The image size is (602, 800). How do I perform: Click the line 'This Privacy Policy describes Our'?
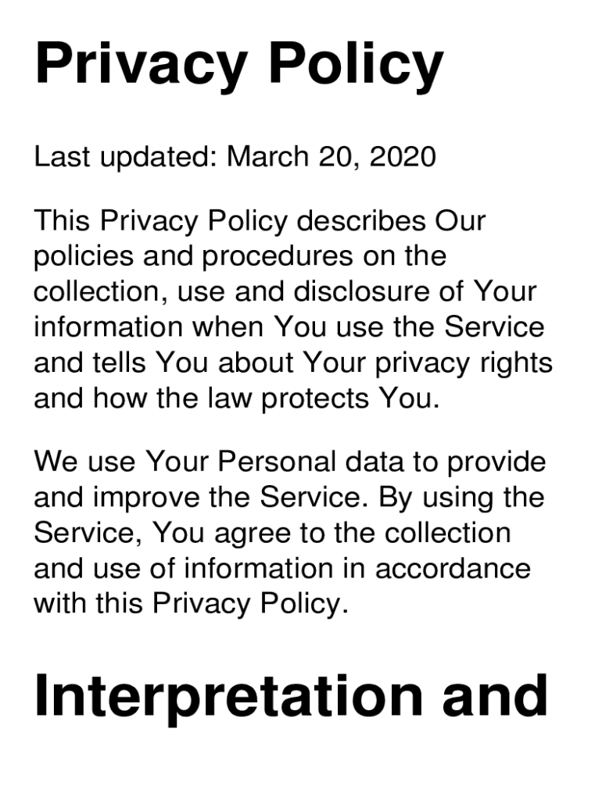[x=260, y=221]
